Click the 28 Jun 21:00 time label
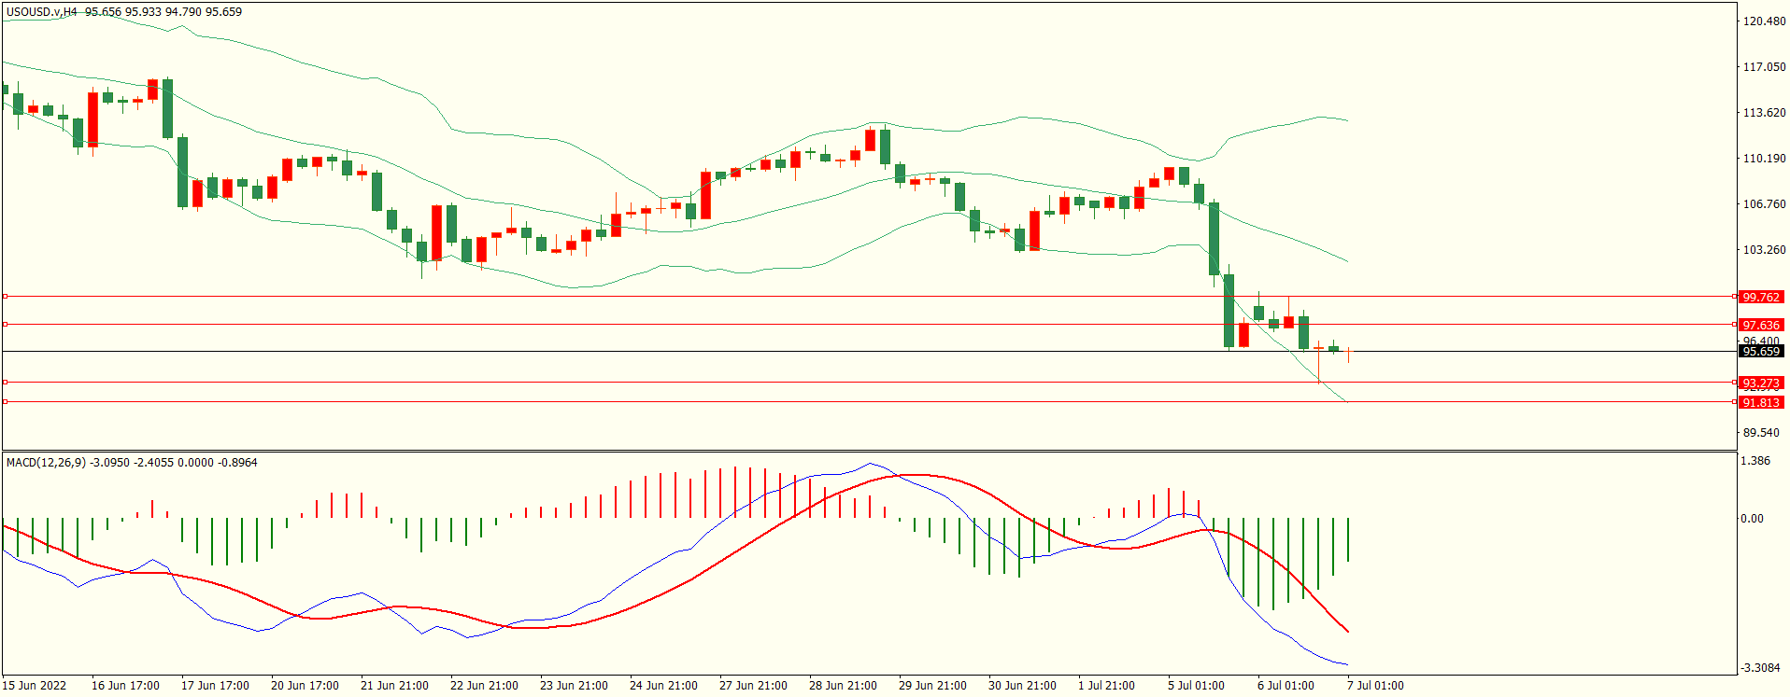The height and width of the screenshot is (697, 1790). click(x=843, y=686)
